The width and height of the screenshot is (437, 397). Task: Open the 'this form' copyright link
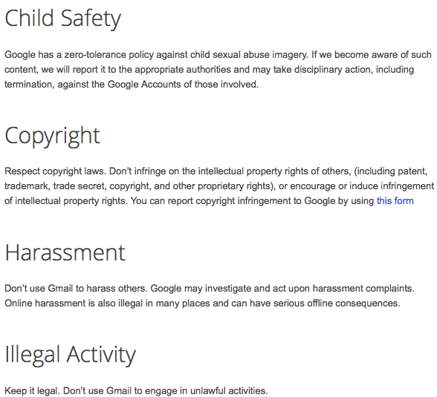click(x=395, y=201)
